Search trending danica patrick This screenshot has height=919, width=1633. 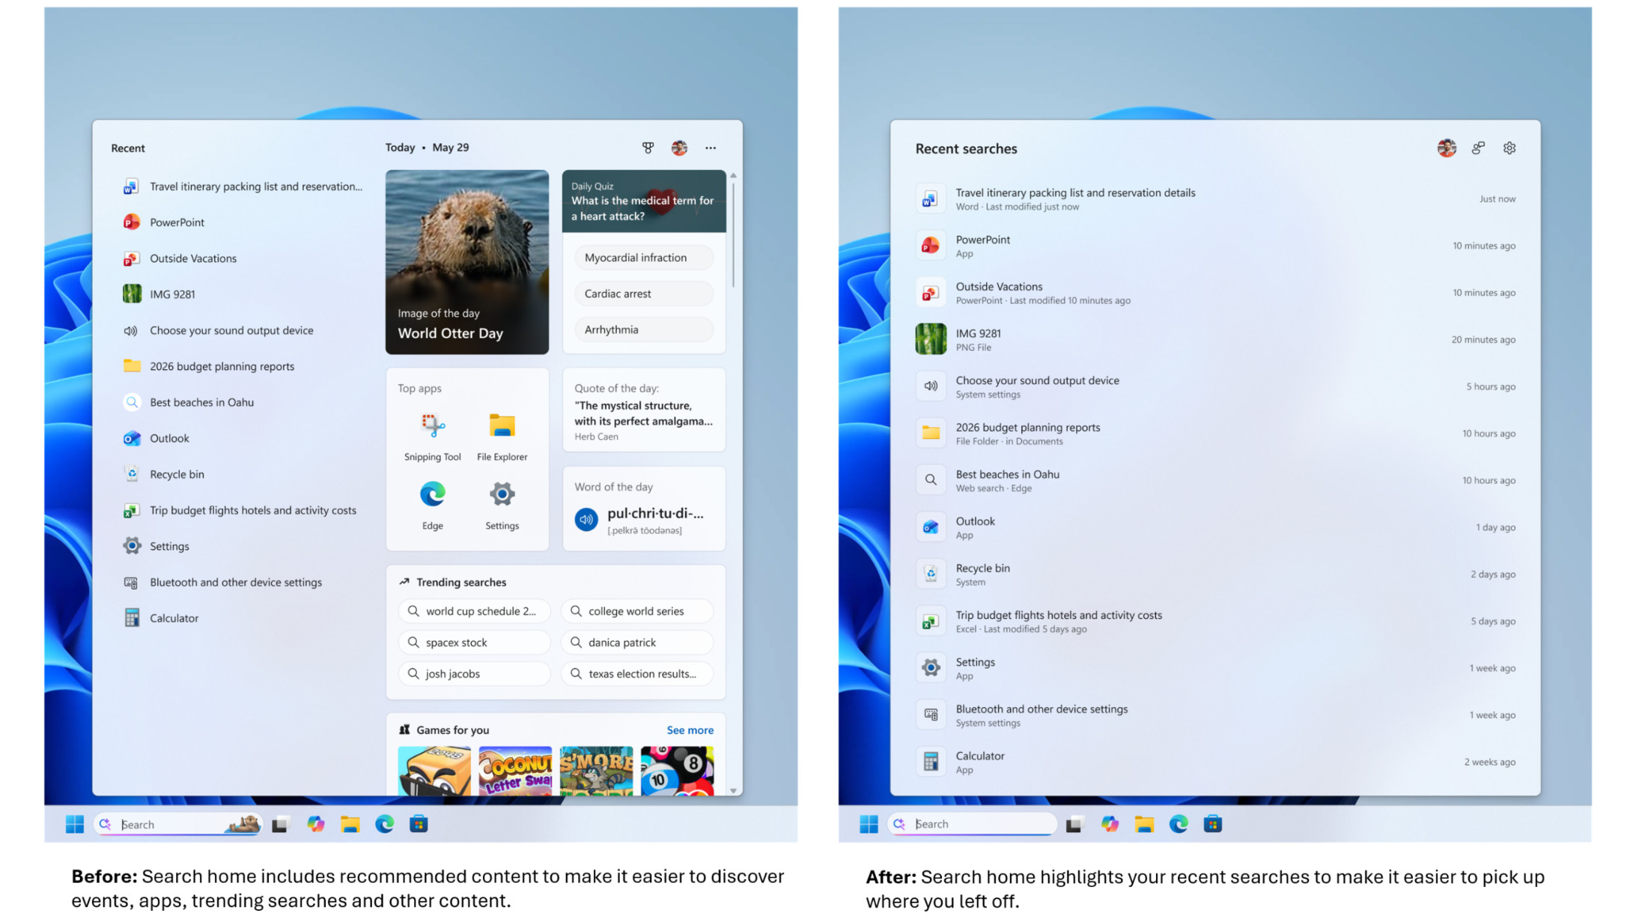637,643
